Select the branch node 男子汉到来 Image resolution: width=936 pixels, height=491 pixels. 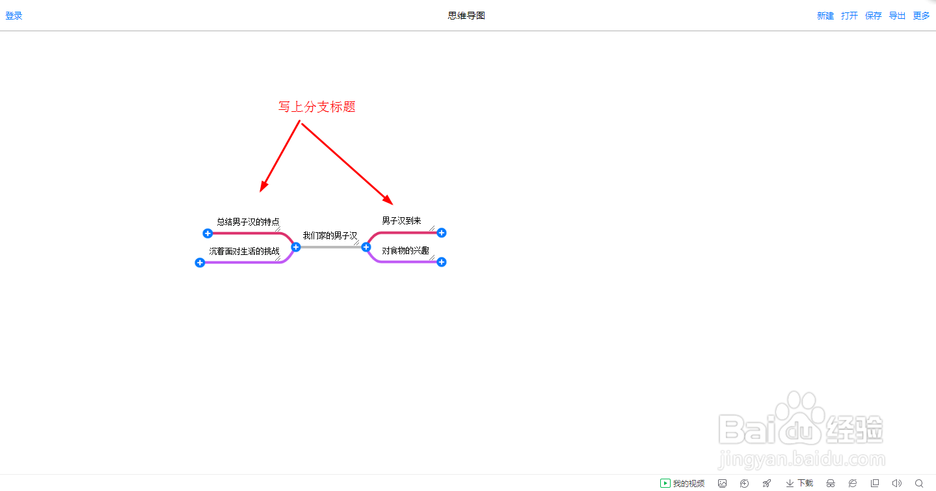(x=401, y=221)
